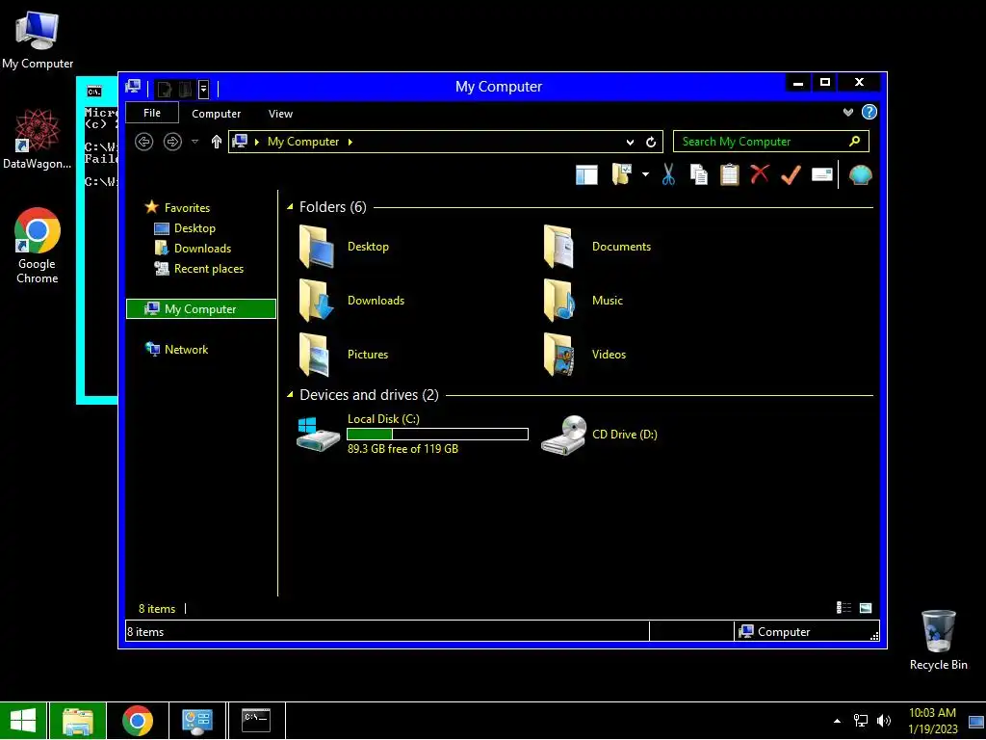The image size is (986, 740).
Task: Select My Computer in the navigation pane
Action: click(x=201, y=309)
